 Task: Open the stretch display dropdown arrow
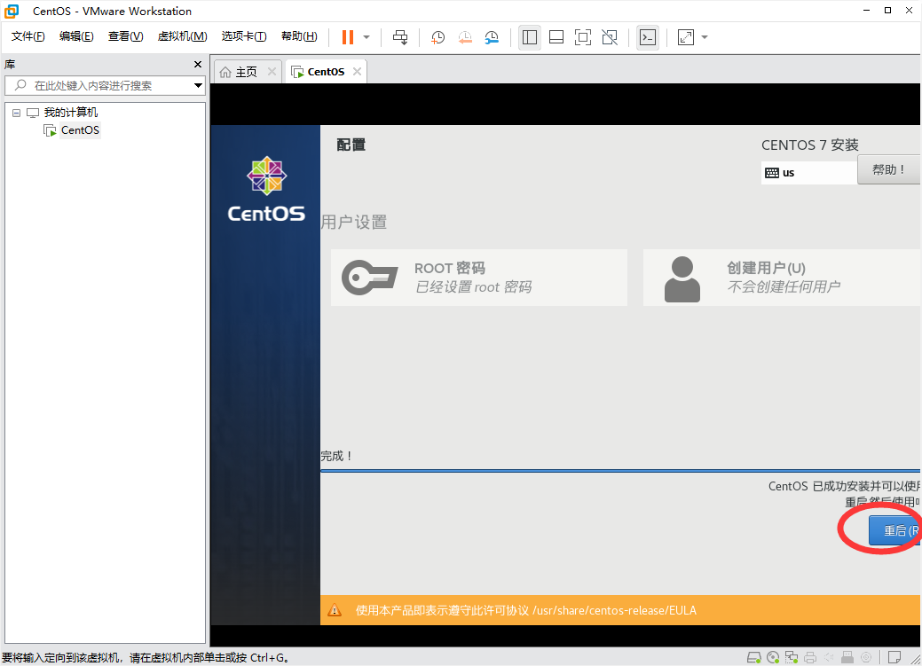[x=705, y=37]
